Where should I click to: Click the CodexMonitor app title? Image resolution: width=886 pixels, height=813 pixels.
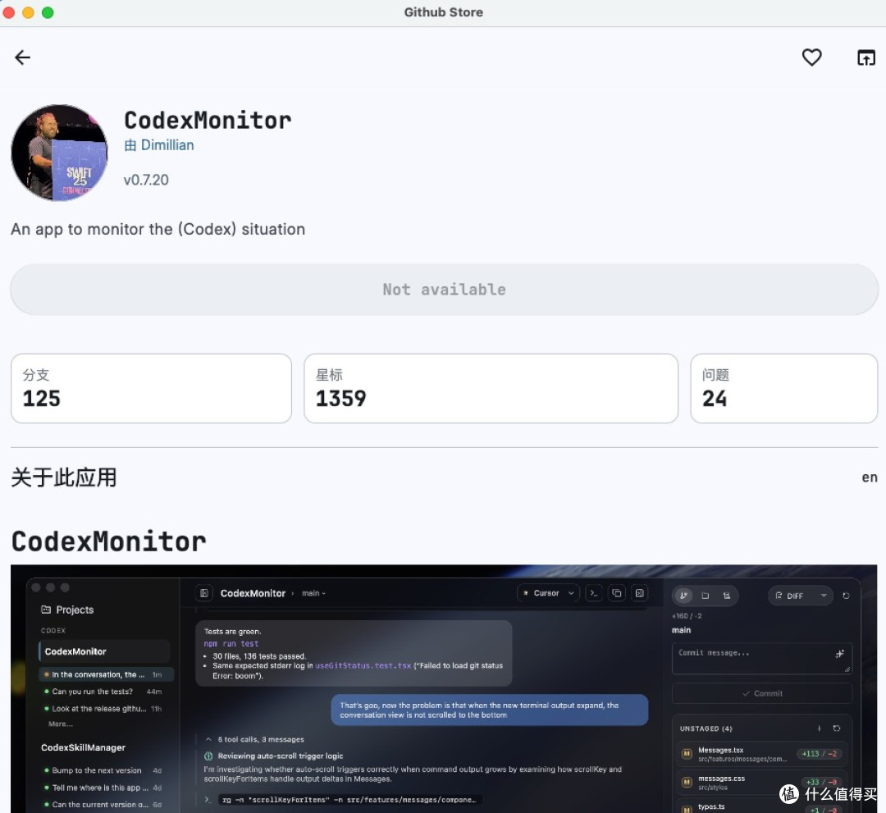(208, 121)
